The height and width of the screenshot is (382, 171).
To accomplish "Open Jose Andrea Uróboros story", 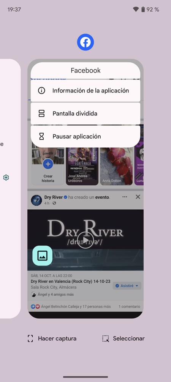I will click(82, 166).
